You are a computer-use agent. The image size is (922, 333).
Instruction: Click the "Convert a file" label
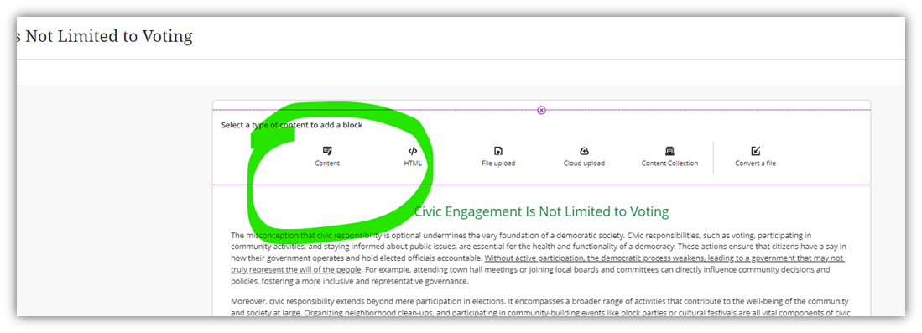click(x=756, y=164)
